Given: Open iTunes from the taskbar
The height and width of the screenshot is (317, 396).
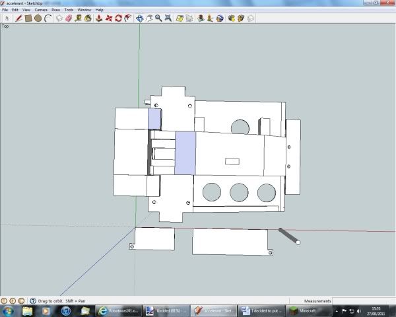Looking at the screenshot, I should coord(65,311).
